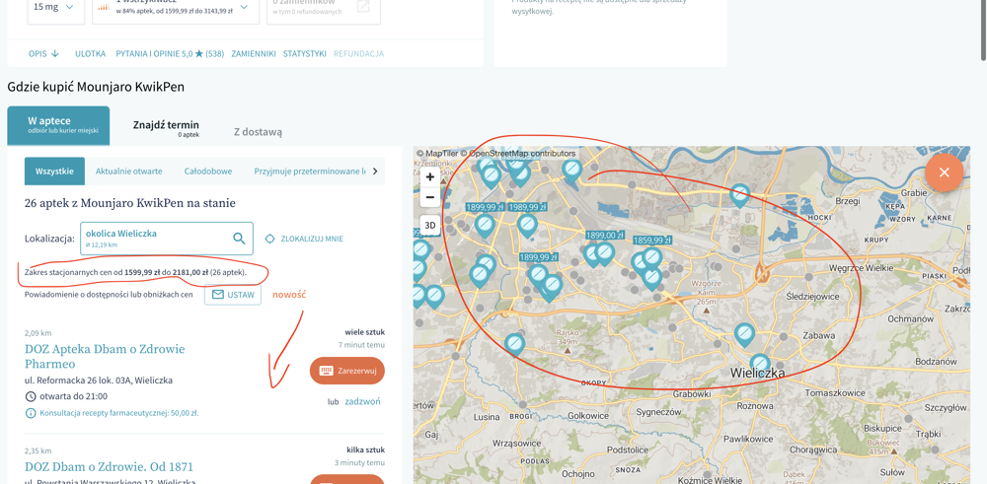
Task: Close the map with the orange X
Action: 944,173
